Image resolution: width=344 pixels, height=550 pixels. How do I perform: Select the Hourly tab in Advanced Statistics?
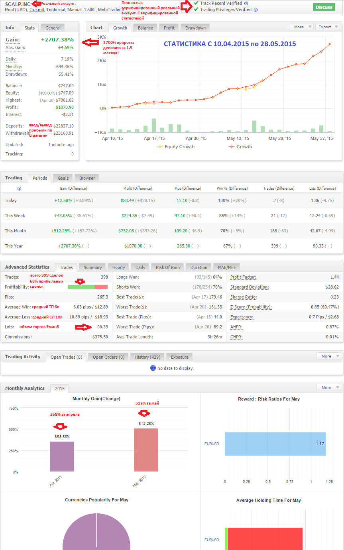tap(118, 267)
